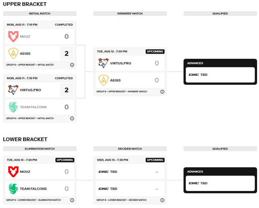Click Upcoming badge on Decider Match

point(155,160)
